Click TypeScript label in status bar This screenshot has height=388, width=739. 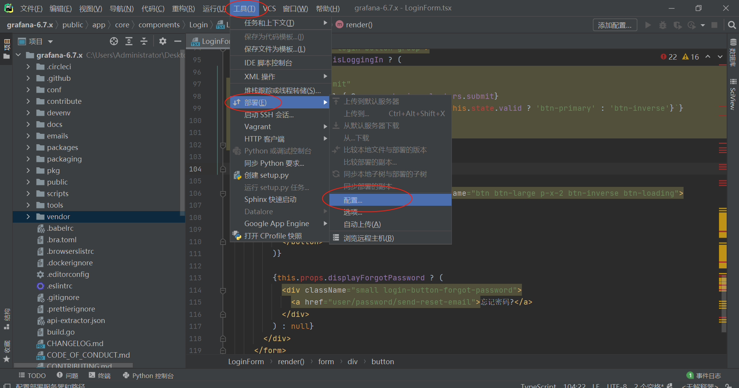tap(538, 385)
